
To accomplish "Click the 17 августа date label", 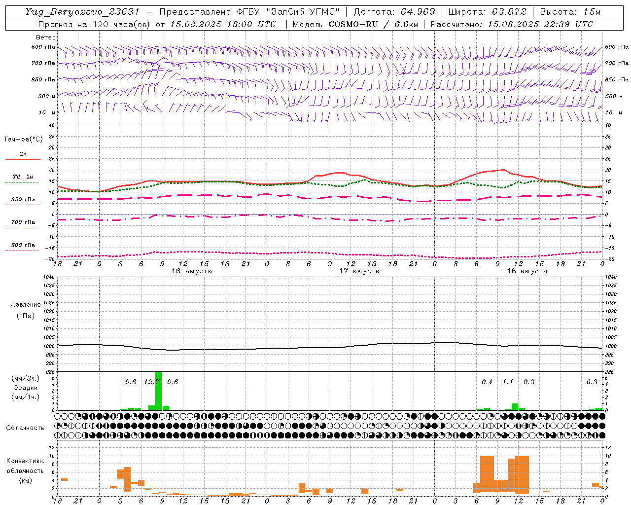I will coord(359,271).
